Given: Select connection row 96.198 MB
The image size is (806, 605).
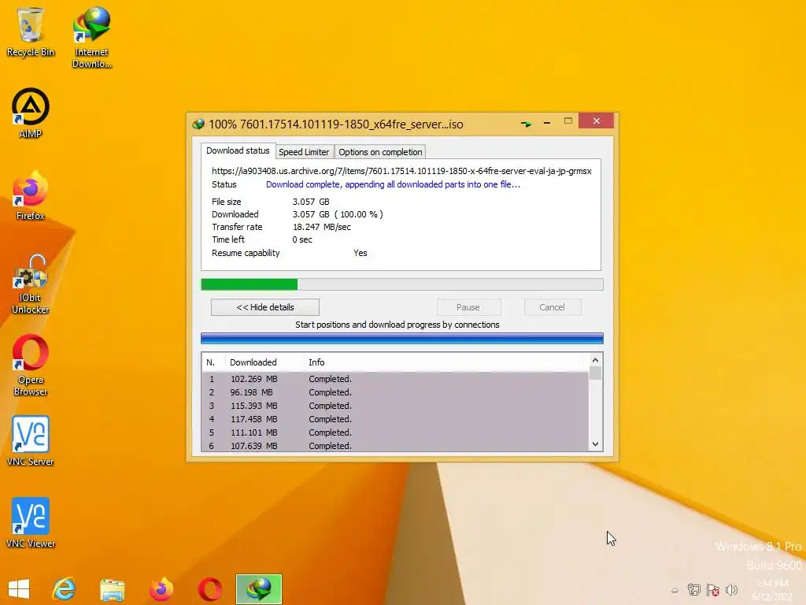Looking at the screenshot, I should coord(395,392).
